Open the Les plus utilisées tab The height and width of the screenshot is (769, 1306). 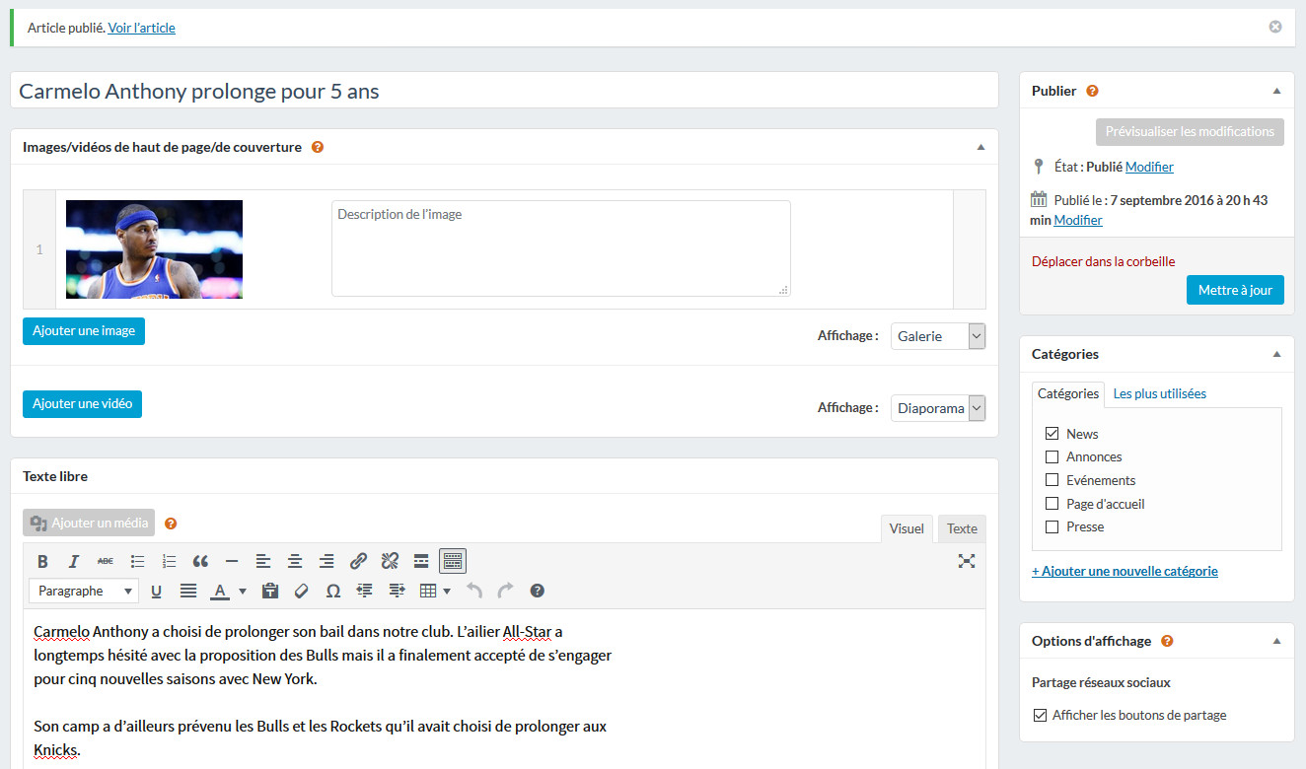1159,393
